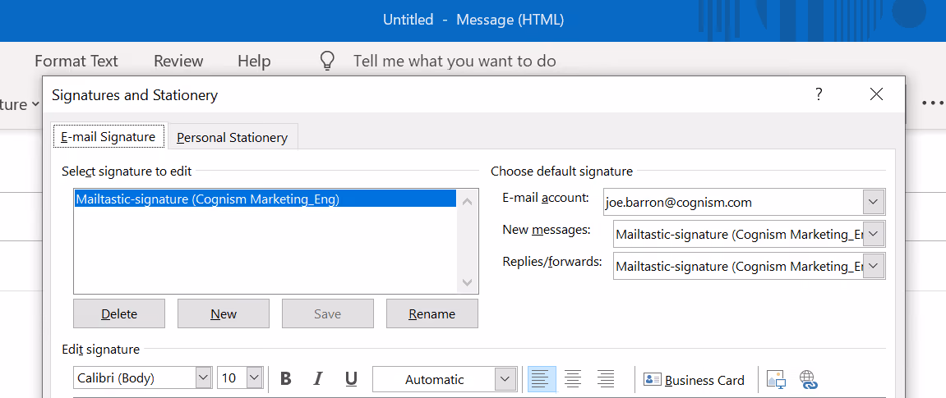Expand the Replies/forwards signature dropdown
946x398 pixels.
873,266
